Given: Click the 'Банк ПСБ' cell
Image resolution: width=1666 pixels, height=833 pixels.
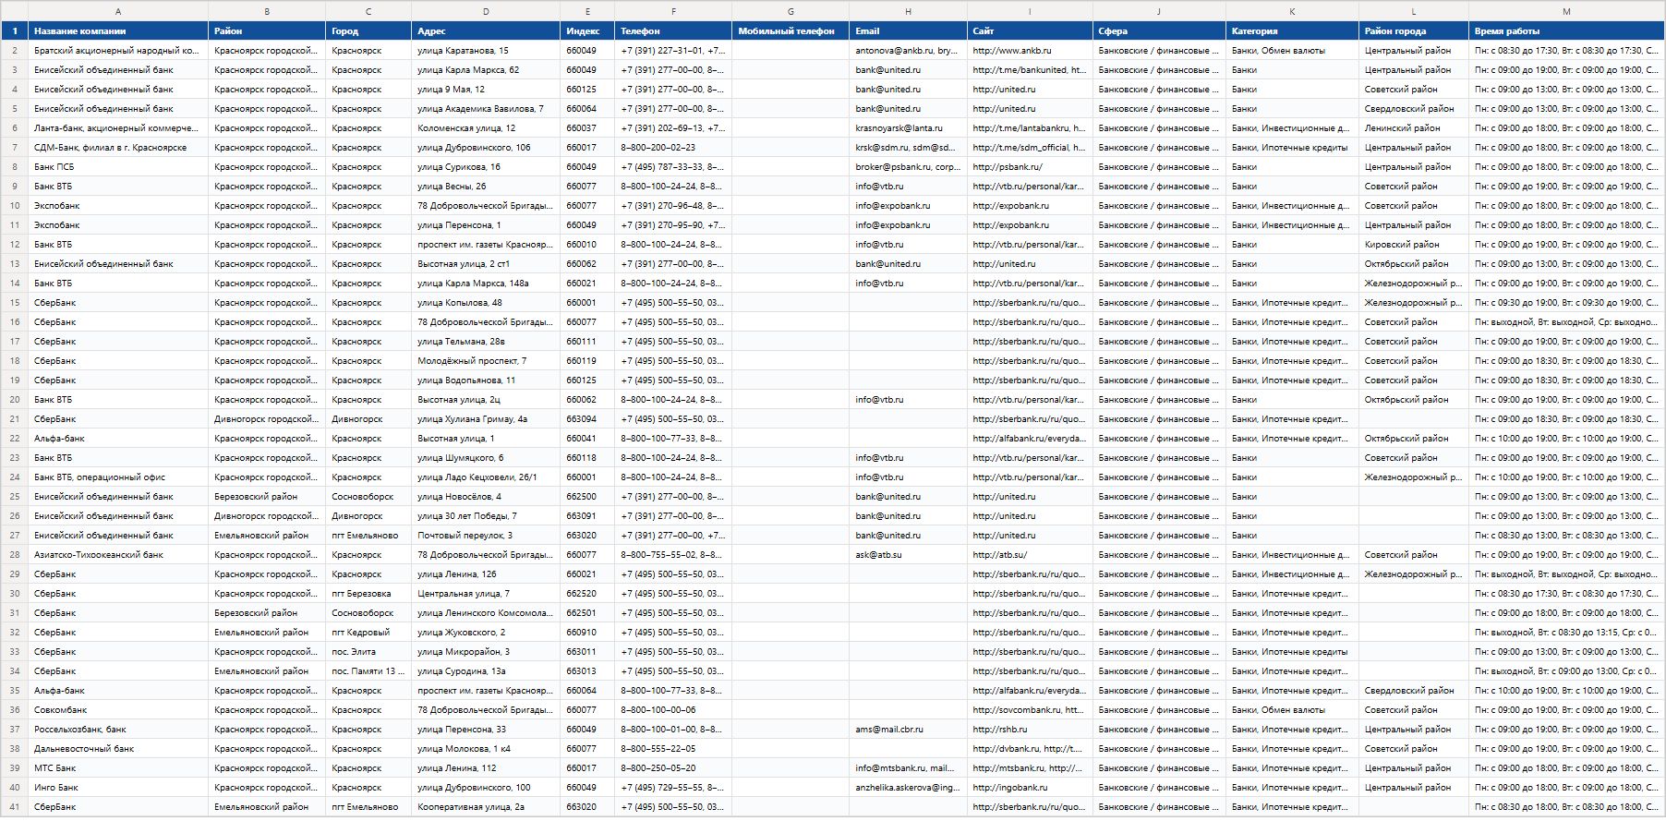Looking at the screenshot, I should [x=118, y=167].
